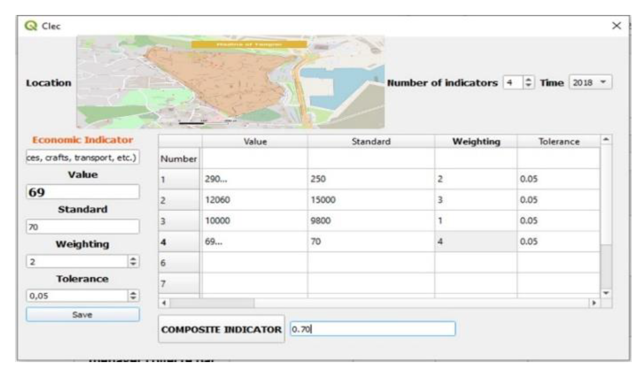Click horizontal scrollbar left arrow
The image size is (643, 379).
164,303
